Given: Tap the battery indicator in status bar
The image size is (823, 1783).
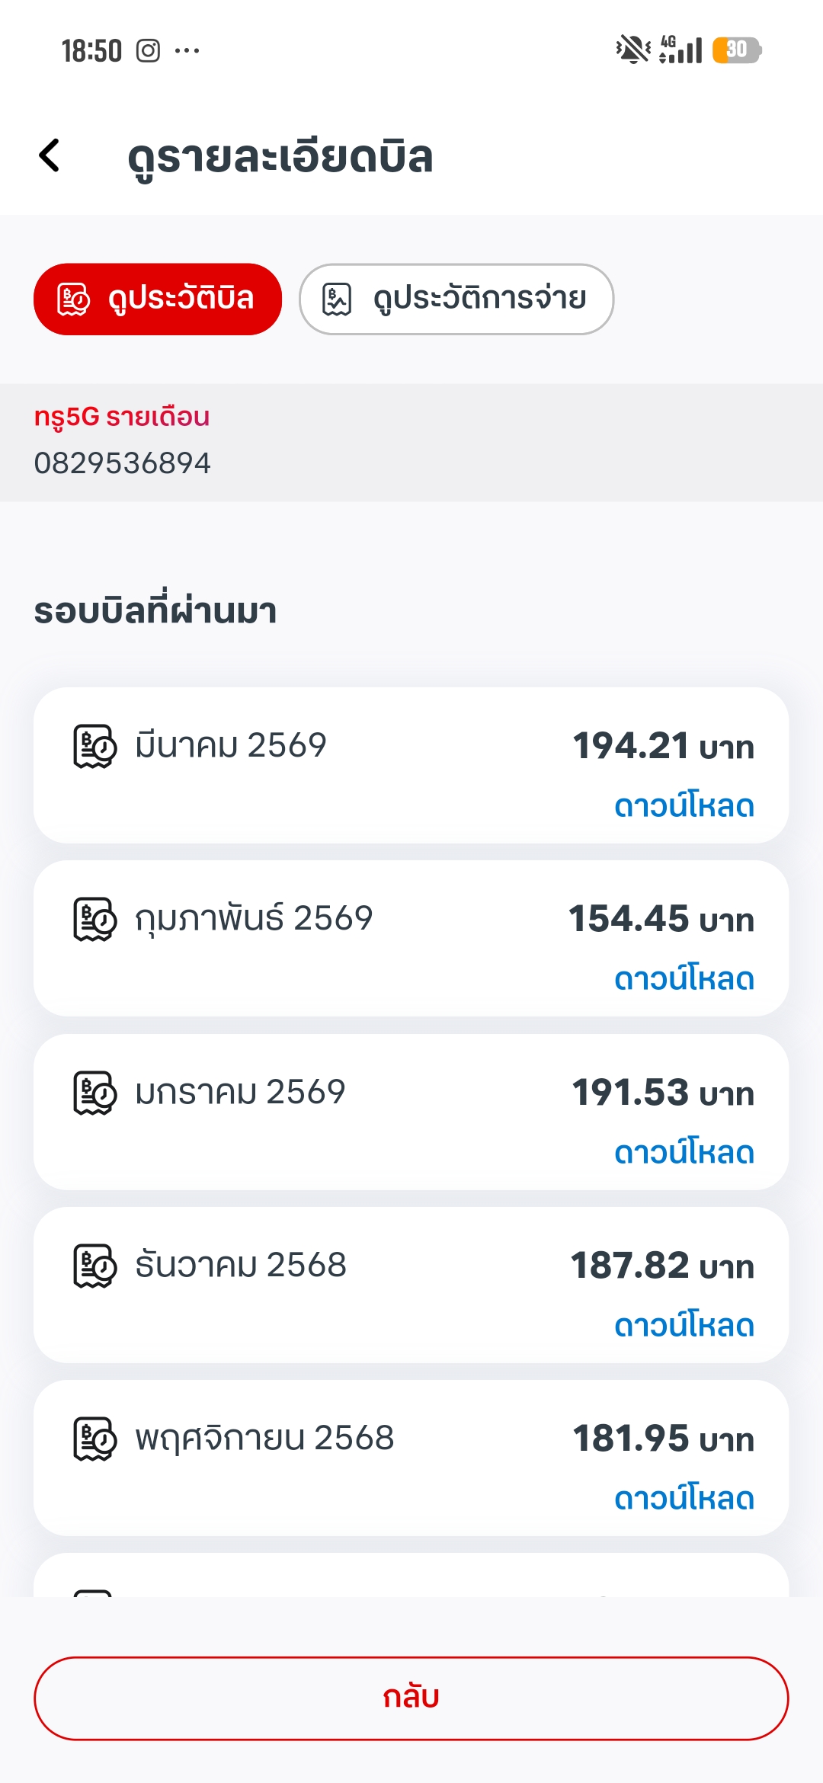Looking at the screenshot, I should pos(736,50).
